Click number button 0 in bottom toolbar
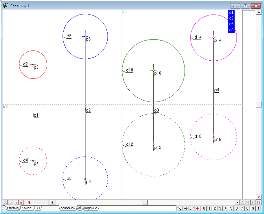Screen dimensions: 264x214 click(x=204, y=208)
